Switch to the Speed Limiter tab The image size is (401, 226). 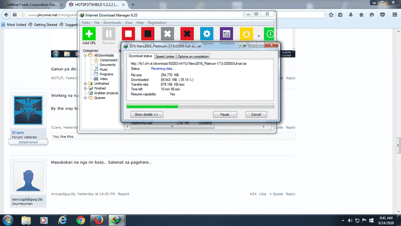coord(165,57)
